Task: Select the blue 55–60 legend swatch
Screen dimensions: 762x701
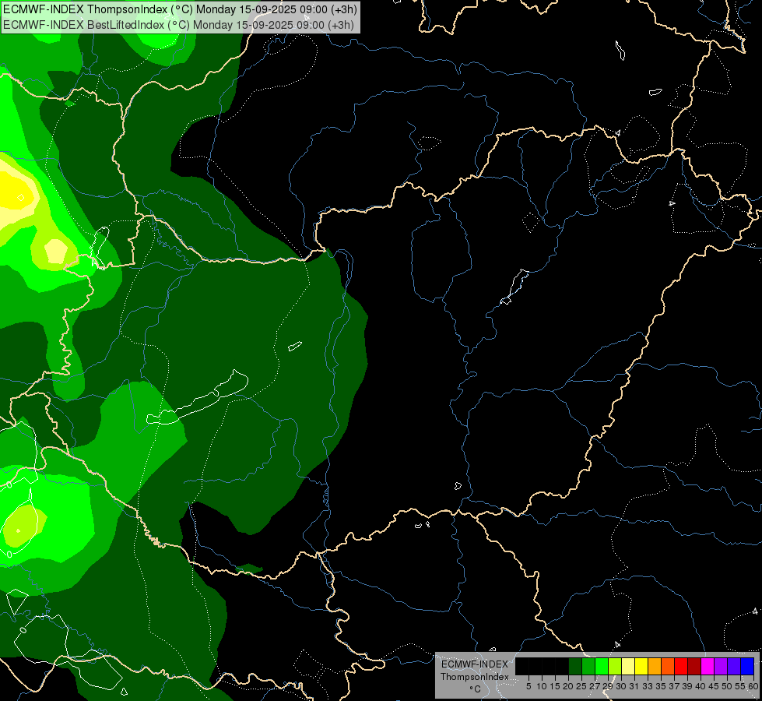Action: click(x=747, y=666)
